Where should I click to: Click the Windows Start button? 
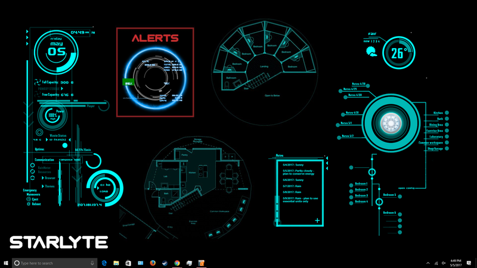tap(6, 263)
